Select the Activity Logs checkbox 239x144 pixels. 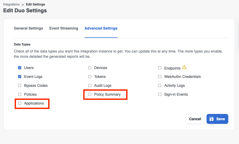click(160, 85)
